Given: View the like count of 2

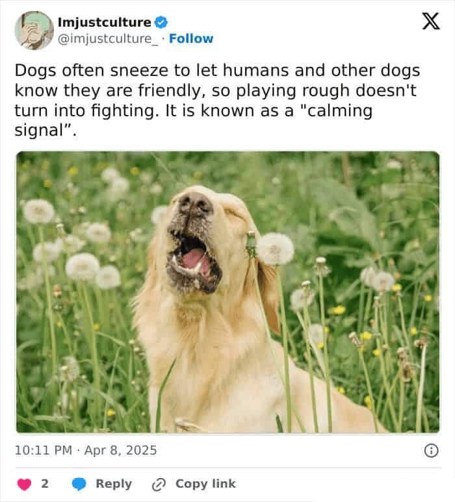Looking at the screenshot, I should click(x=45, y=483).
